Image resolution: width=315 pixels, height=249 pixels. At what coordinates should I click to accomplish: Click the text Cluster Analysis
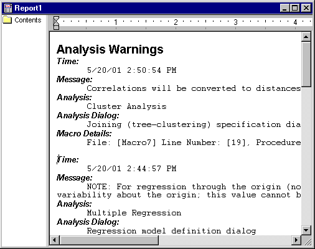(126, 106)
